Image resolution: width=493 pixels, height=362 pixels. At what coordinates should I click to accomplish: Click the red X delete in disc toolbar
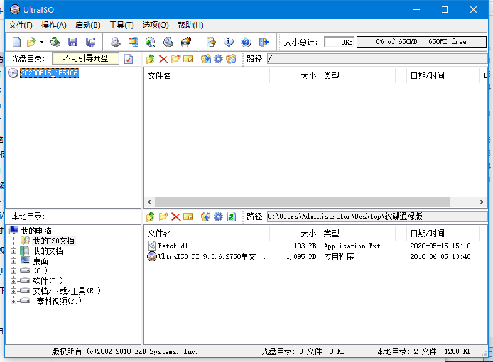[163, 59]
